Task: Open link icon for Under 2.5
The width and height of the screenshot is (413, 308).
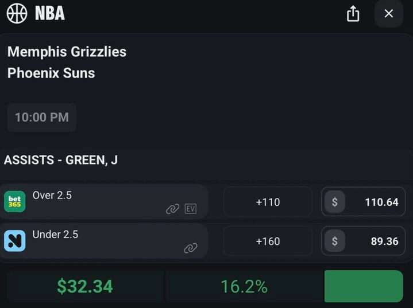Action: pyautogui.click(x=191, y=248)
